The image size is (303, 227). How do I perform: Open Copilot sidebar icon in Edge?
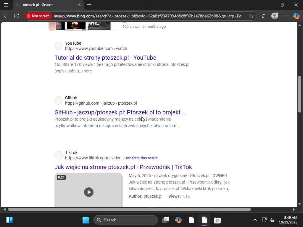[296, 16]
